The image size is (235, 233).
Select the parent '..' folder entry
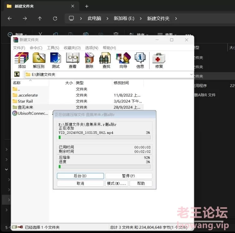16,89
